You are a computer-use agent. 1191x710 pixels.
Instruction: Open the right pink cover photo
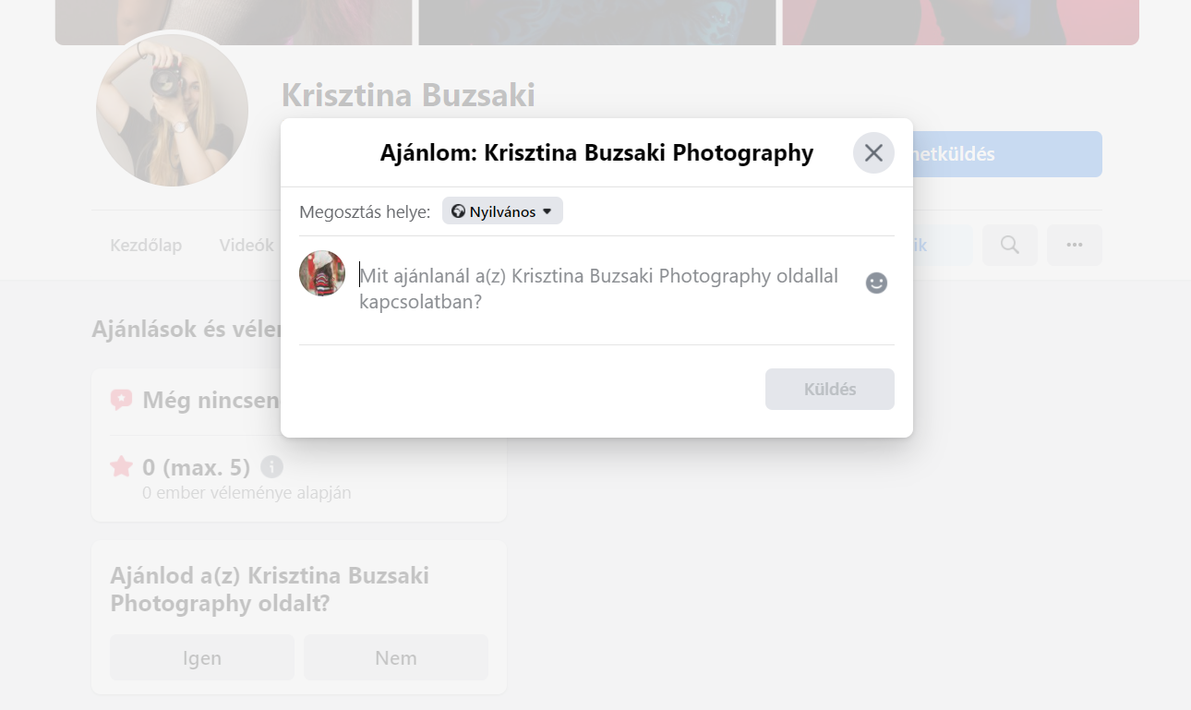961,22
